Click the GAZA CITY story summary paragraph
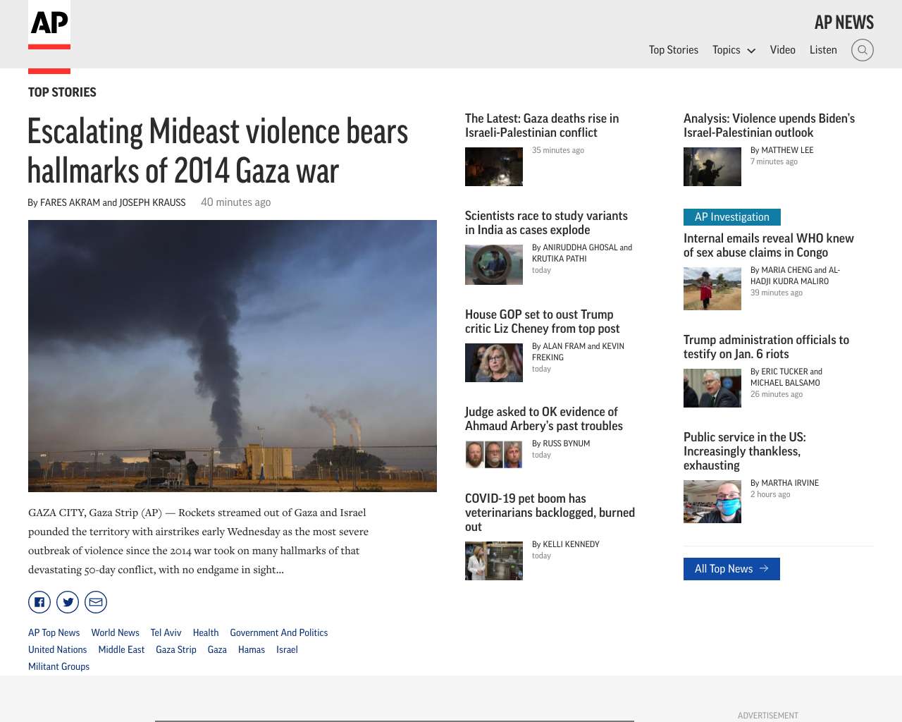The image size is (902, 722). coord(198,541)
